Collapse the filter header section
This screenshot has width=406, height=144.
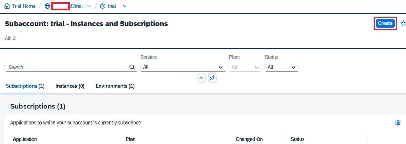[201, 78]
